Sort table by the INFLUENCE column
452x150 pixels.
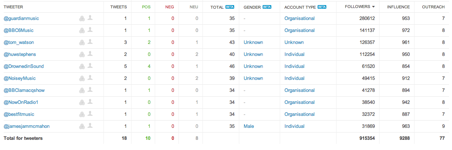click(398, 7)
